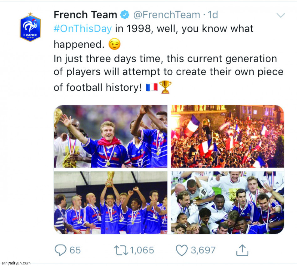The height and width of the screenshot is (266, 297).
Task: Click the 3,697 likes count
Action: (x=203, y=250)
